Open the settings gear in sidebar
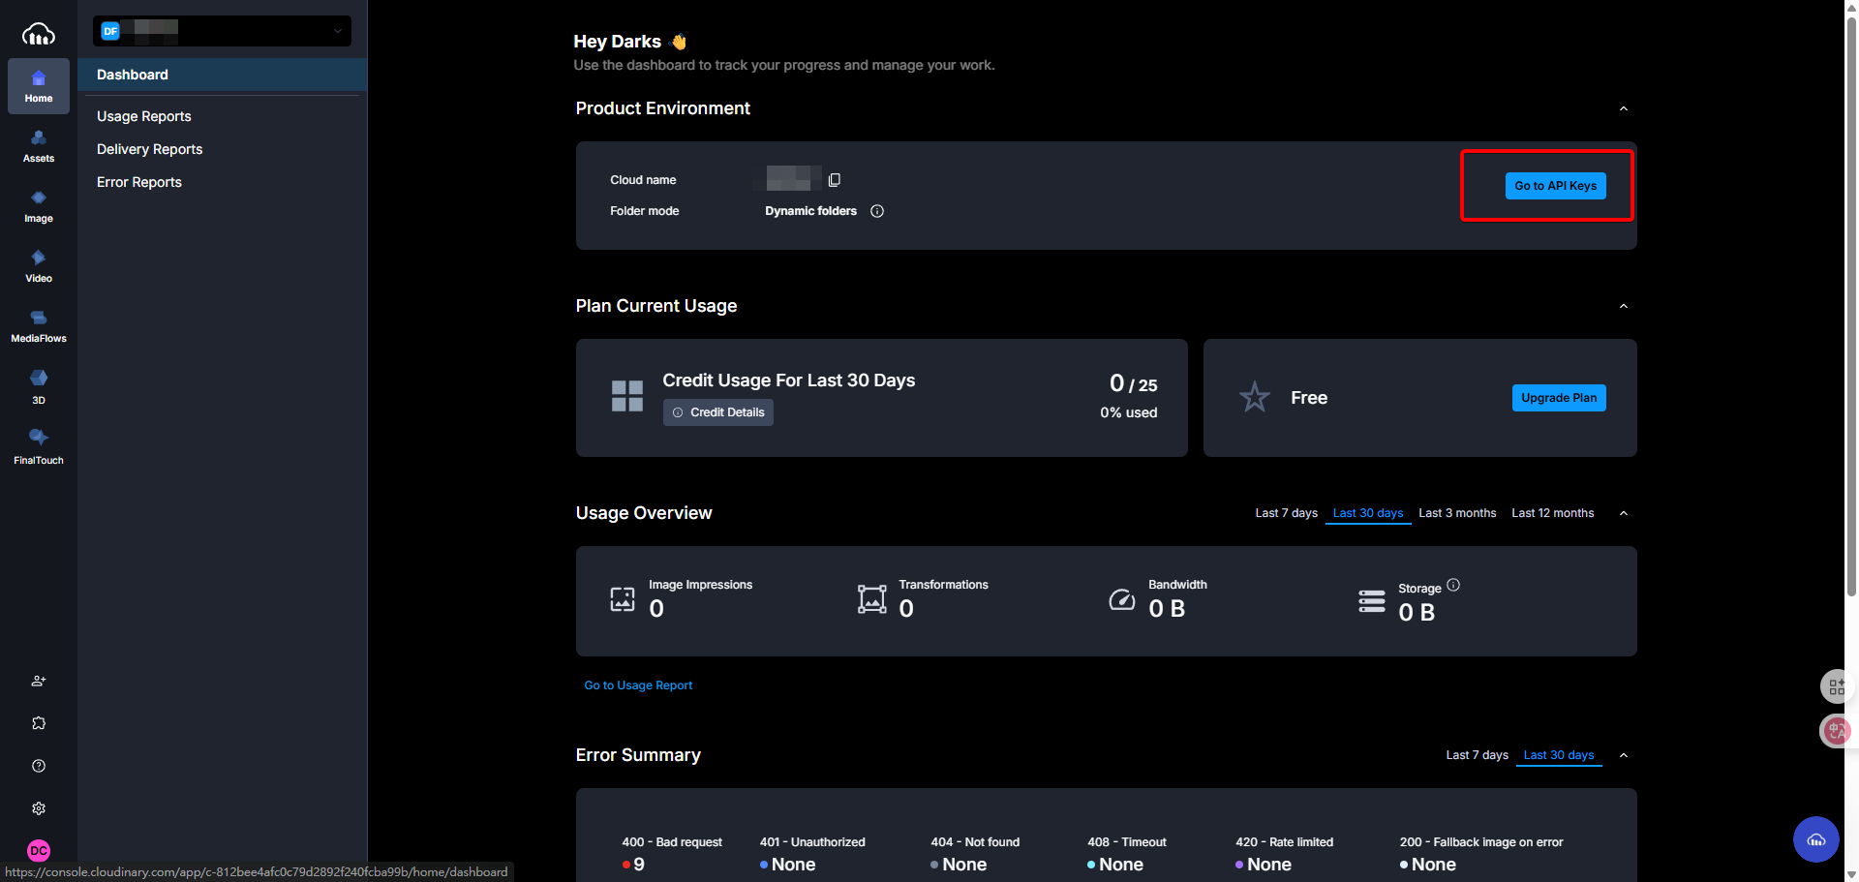 click(x=39, y=808)
